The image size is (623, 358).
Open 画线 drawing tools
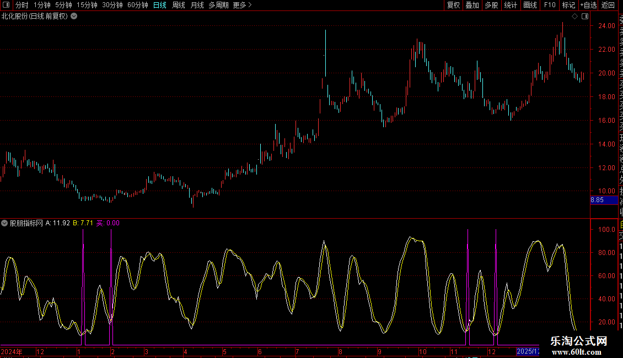click(x=530, y=5)
